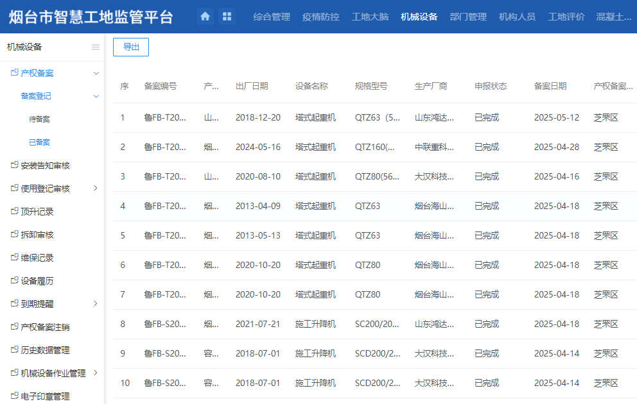Click the 产权备案 menu icon
The image size is (637, 404).
pyautogui.click(x=15, y=72)
